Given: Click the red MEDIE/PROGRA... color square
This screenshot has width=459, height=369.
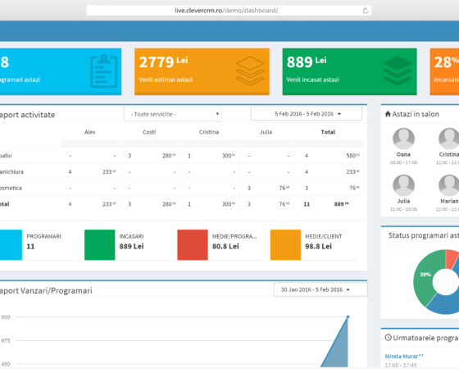Looking at the screenshot, I should (193, 245).
